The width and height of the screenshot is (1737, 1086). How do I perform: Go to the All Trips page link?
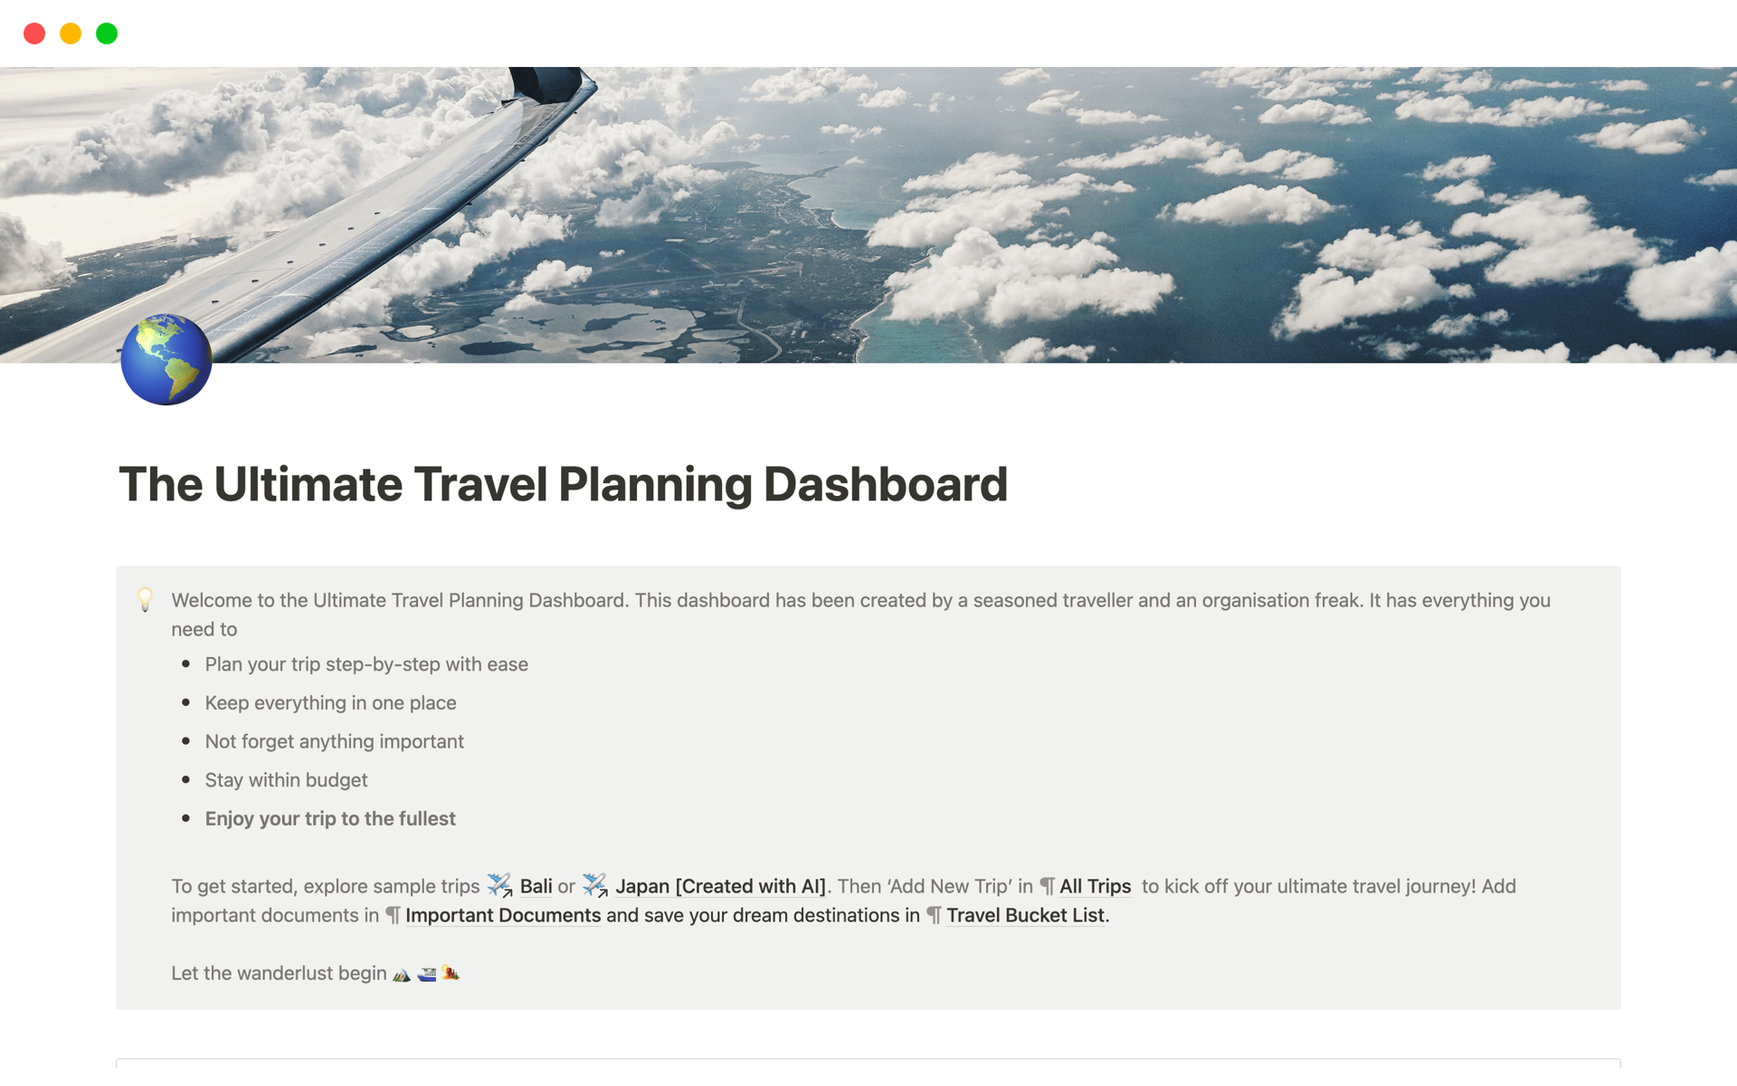(1095, 887)
